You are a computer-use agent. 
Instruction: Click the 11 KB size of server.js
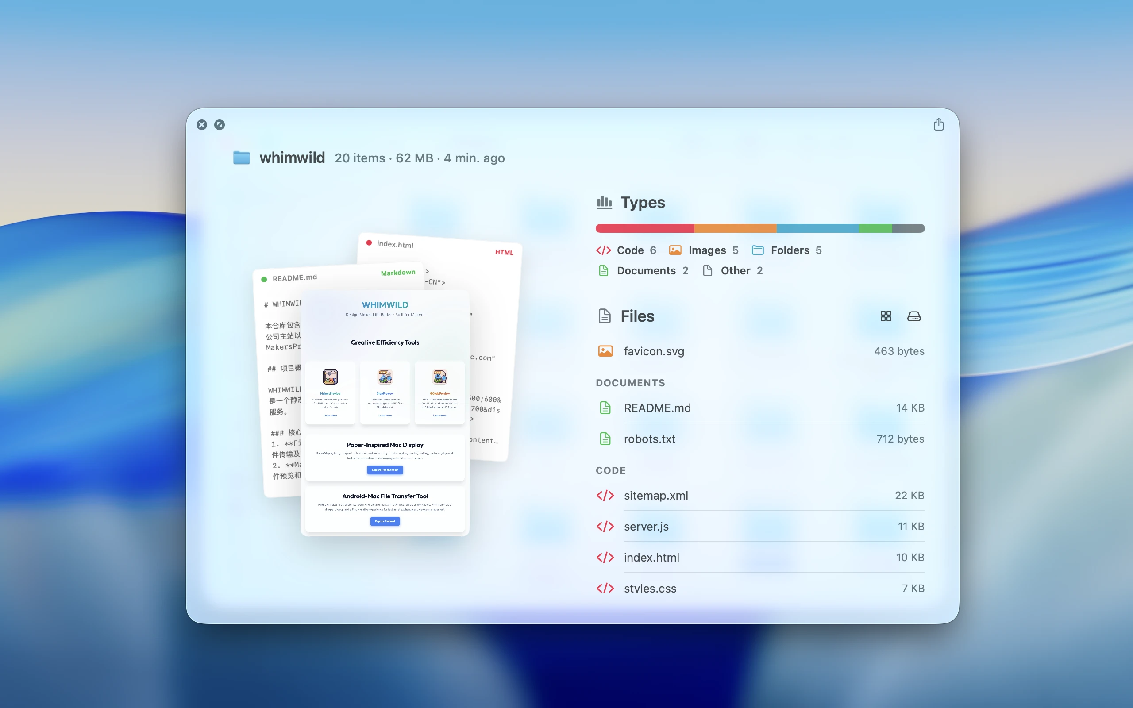[911, 526]
